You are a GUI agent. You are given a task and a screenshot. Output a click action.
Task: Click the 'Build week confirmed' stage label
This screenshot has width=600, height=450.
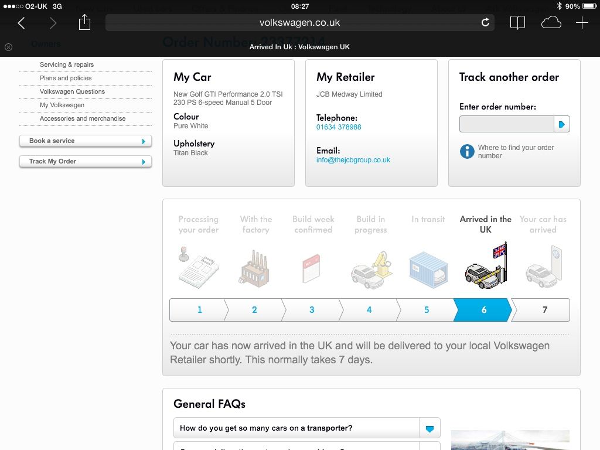(x=313, y=224)
